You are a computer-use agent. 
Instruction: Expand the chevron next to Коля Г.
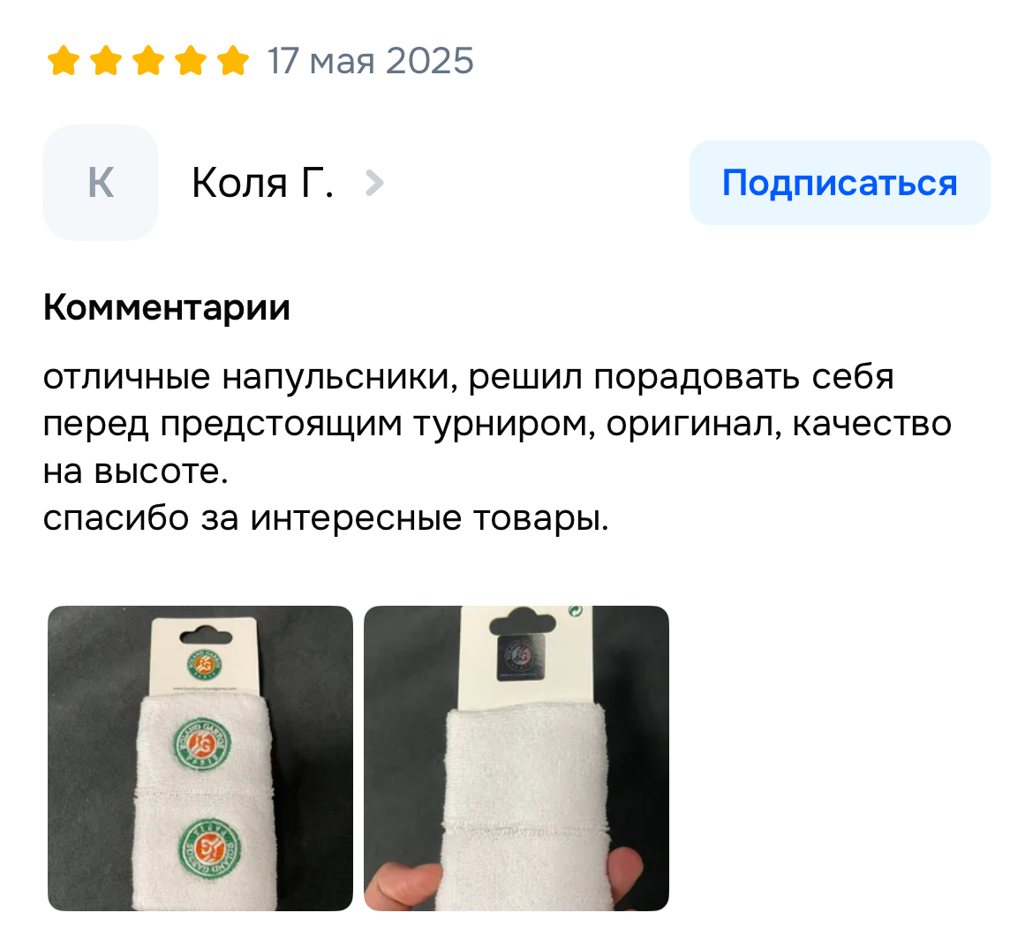click(374, 183)
